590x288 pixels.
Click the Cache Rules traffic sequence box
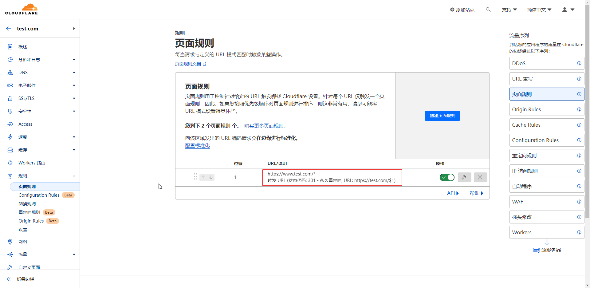[547, 125]
